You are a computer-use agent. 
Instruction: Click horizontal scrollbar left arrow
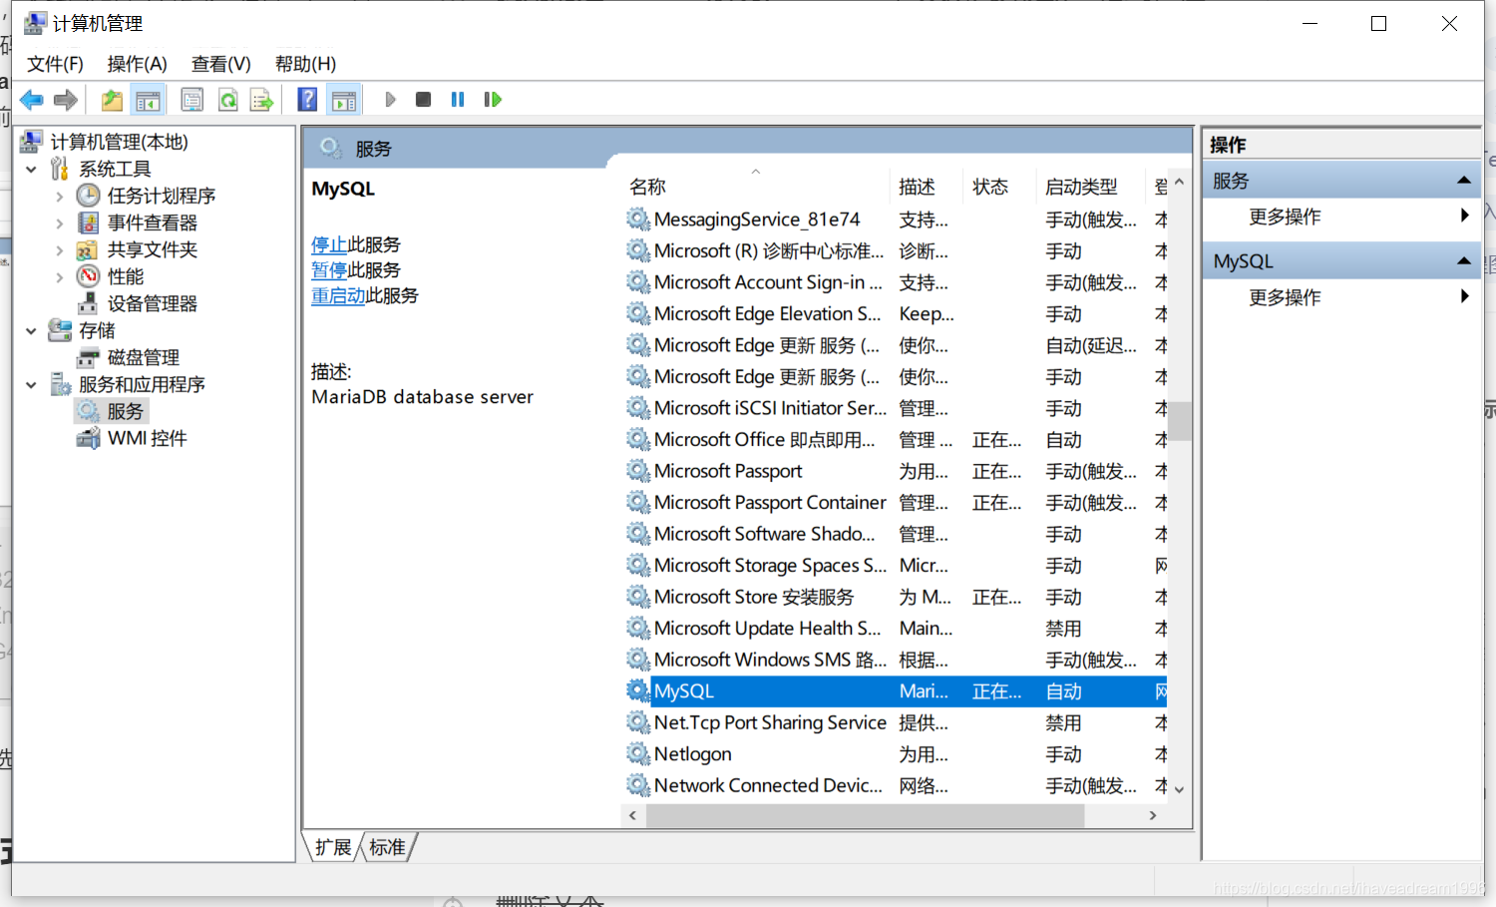pyautogui.click(x=632, y=815)
